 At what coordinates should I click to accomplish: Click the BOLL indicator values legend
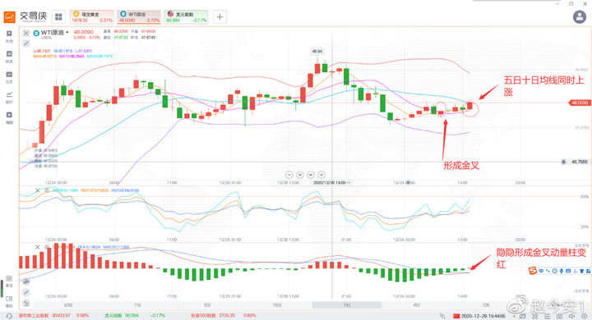click(62, 51)
